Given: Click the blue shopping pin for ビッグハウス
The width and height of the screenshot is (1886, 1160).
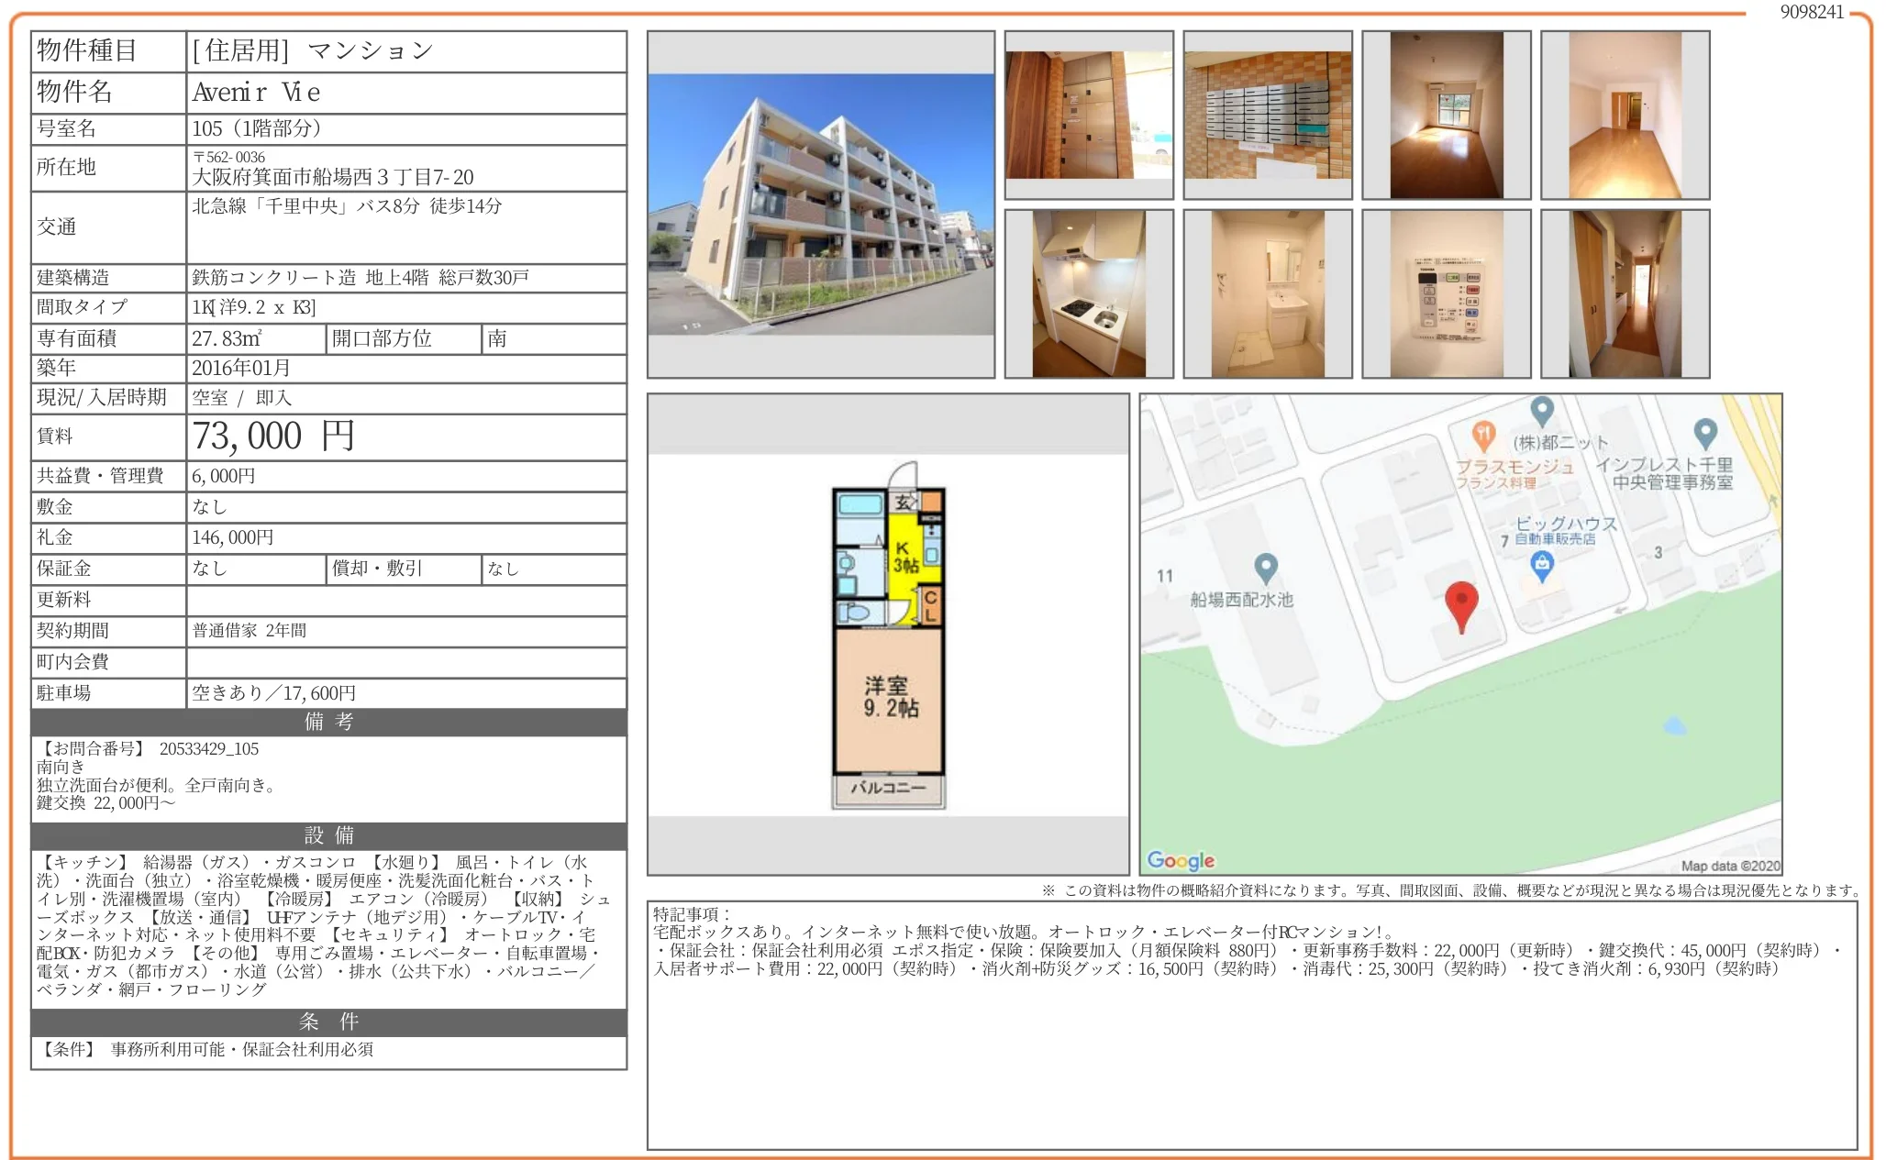Looking at the screenshot, I should 1542,566.
